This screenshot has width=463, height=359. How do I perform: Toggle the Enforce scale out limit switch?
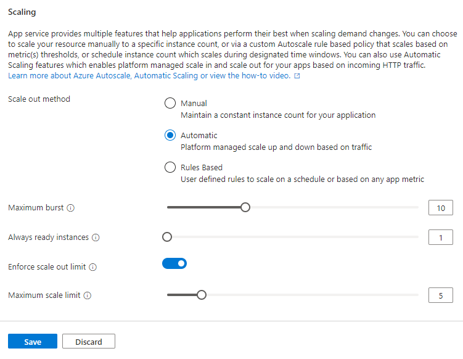pyautogui.click(x=174, y=263)
